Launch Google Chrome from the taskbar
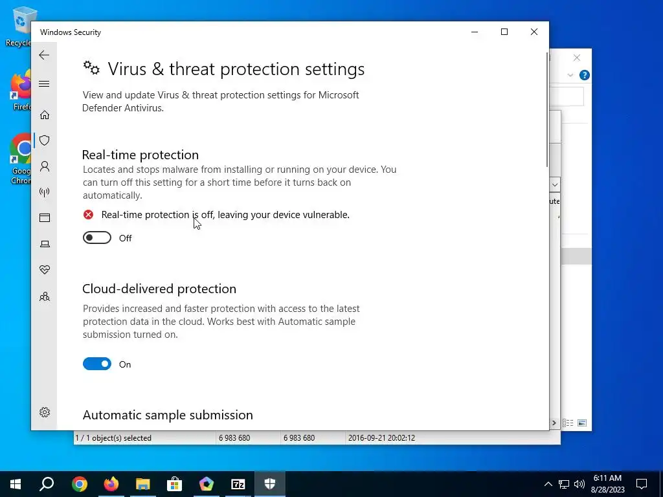The image size is (663, 497). pyautogui.click(x=80, y=484)
